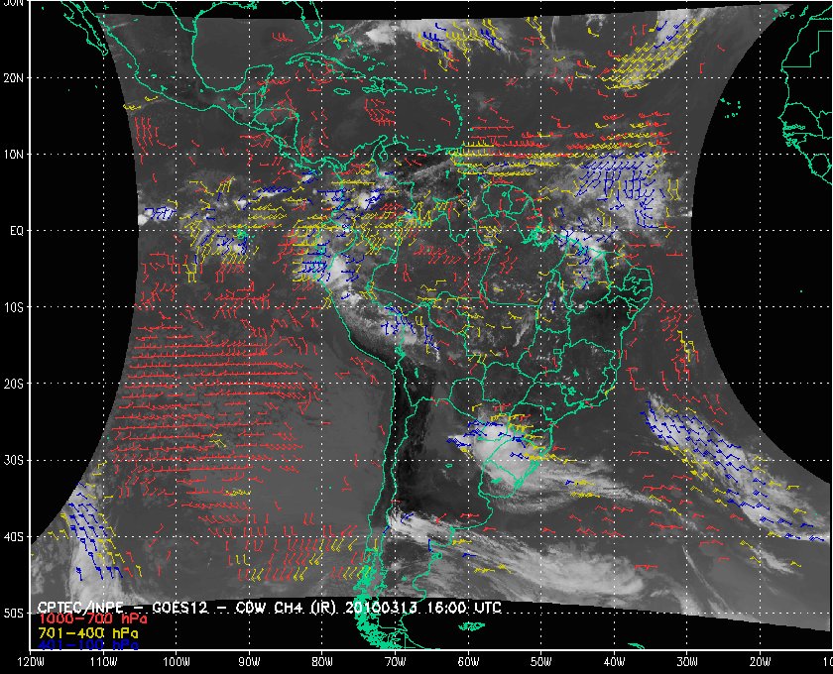Image resolution: width=833 pixels, height=674 pixels.
Task: Click the 20S latitude label
Action: (x=13, y=384)
